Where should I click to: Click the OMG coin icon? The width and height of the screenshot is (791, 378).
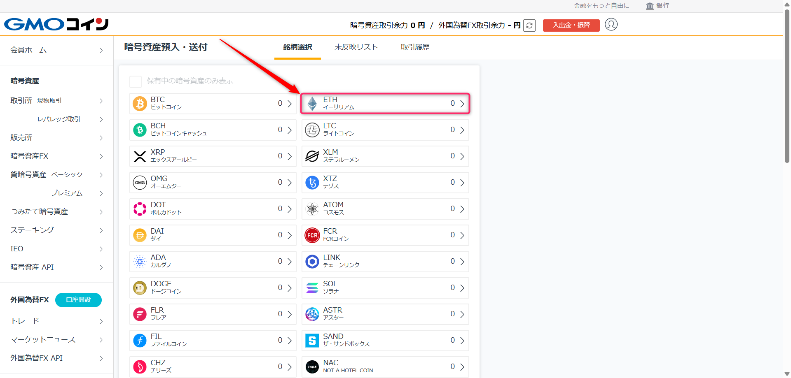coord(140,183)
